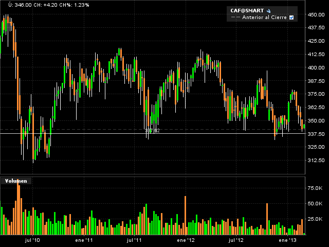This screenshot has height=247, width=329.
Task: Click the CH: +4.20 change readout
Action: 45,5
